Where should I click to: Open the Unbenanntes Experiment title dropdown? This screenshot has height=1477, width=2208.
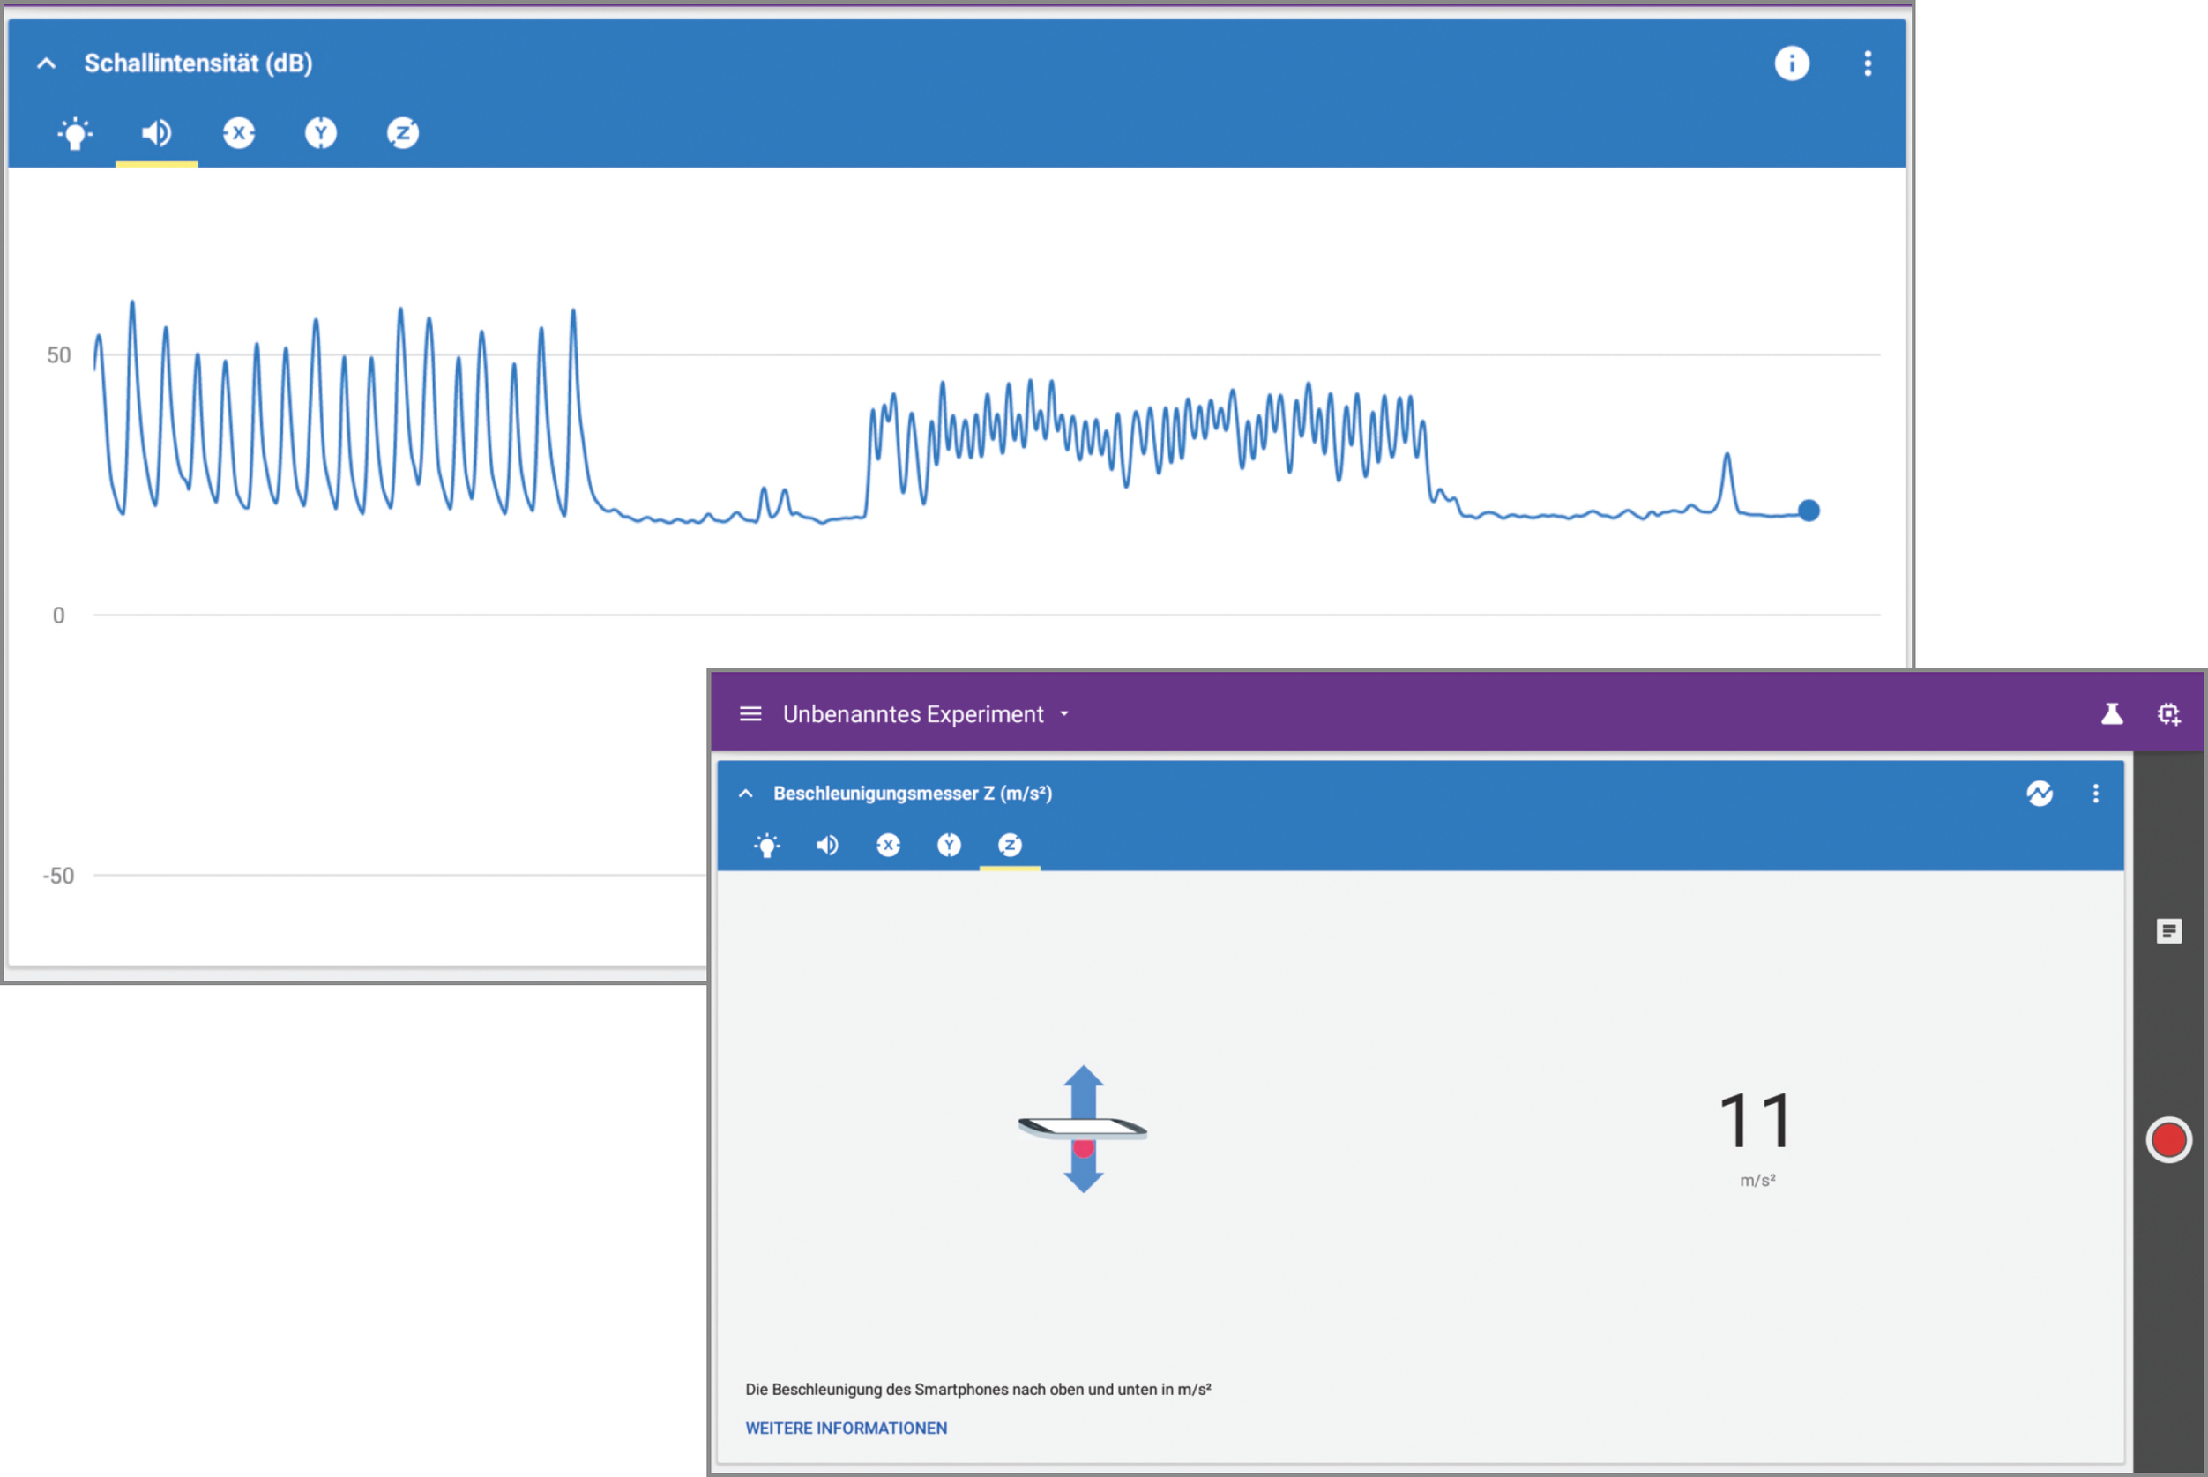[1064, 714]
